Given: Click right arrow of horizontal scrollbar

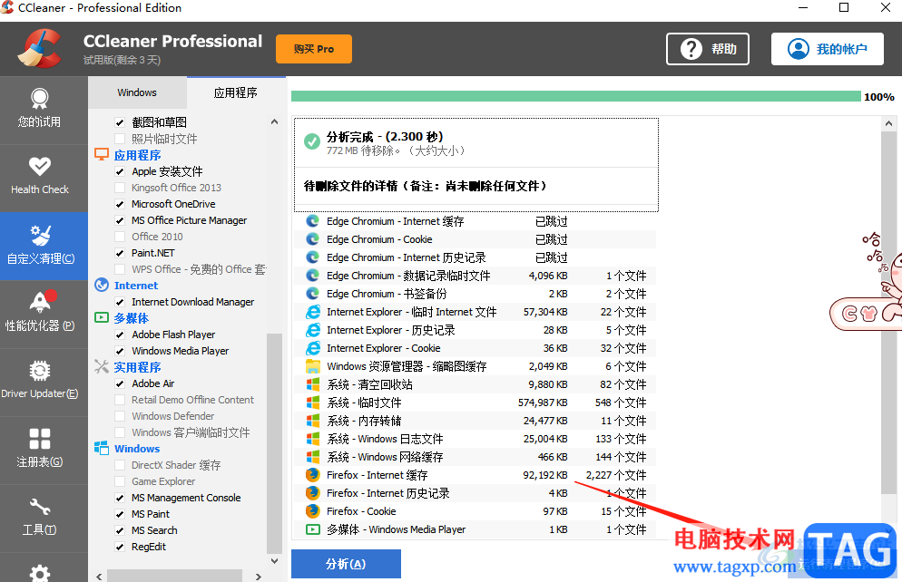Looking at the screenshot, I should pyautogui.click(x=259, y=577).
